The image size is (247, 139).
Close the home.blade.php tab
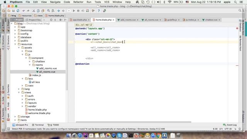pyautogui.click(x=113, y=20)
